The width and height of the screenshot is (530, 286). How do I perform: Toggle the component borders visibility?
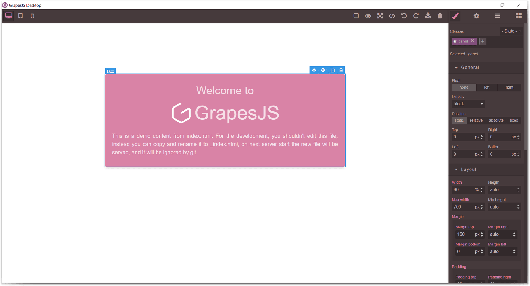coord(356,16)
